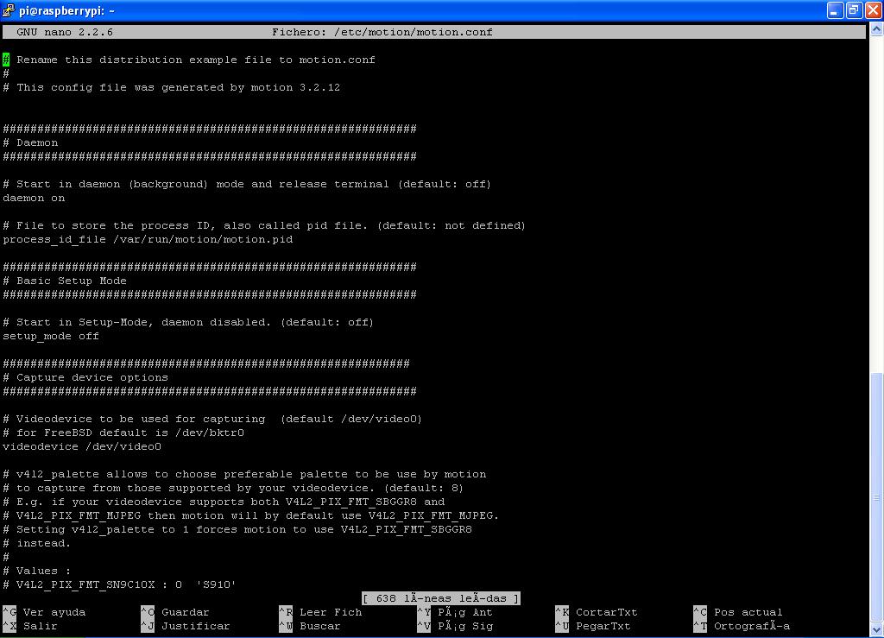
Task: Close the PuTTY terminal window
Action: [x=872, y=10]
